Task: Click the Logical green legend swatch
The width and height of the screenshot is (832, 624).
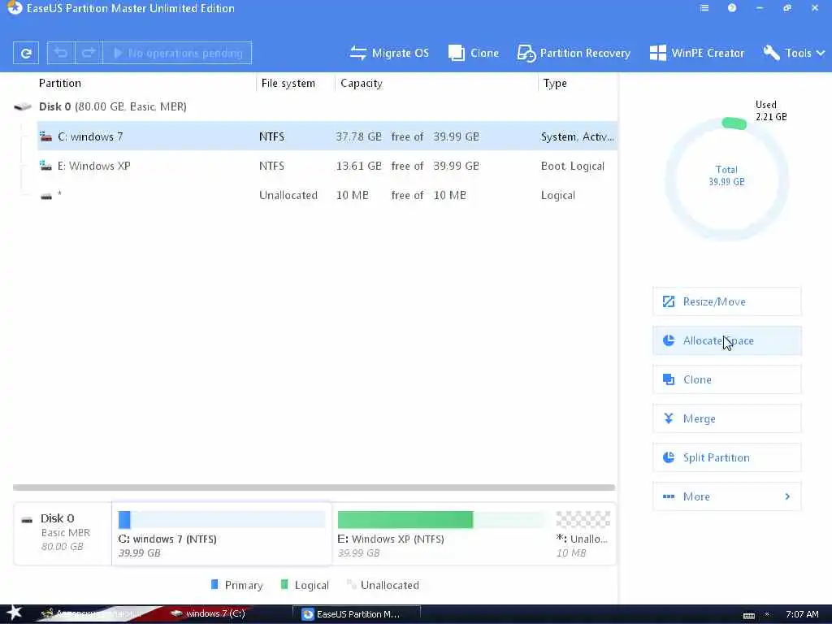Action: (x=284, y=585)
